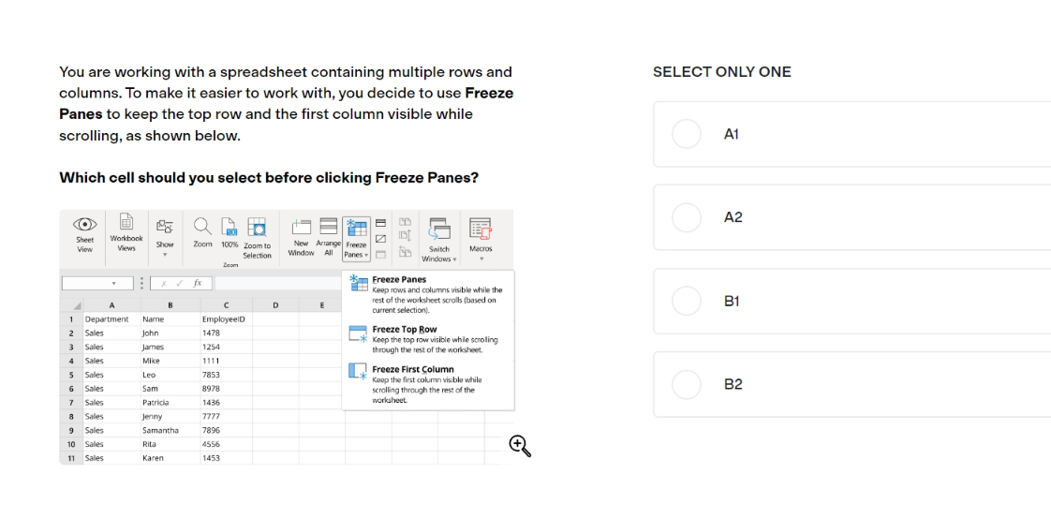Click the Zoom magnifying glass in the ribbon
1051x518 pixels.
tap(202, 227)
